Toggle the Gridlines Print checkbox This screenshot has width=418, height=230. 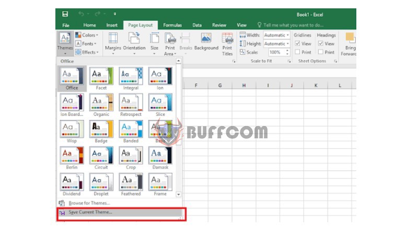click(297, 52)
